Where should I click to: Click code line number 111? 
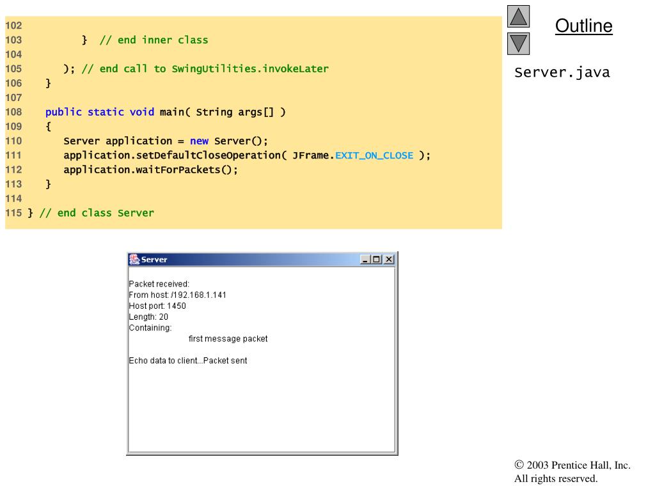(13, 155)
